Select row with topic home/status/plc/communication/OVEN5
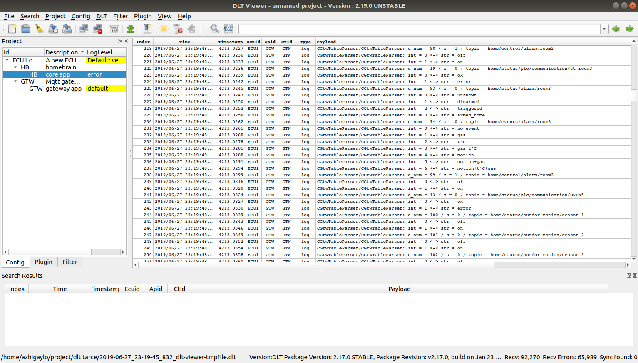Viewport: 638px width, 363px height. pos(382,195)
